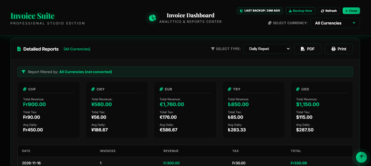Click the Invoices column header
The image size is (371, 166).
point(108,151)
